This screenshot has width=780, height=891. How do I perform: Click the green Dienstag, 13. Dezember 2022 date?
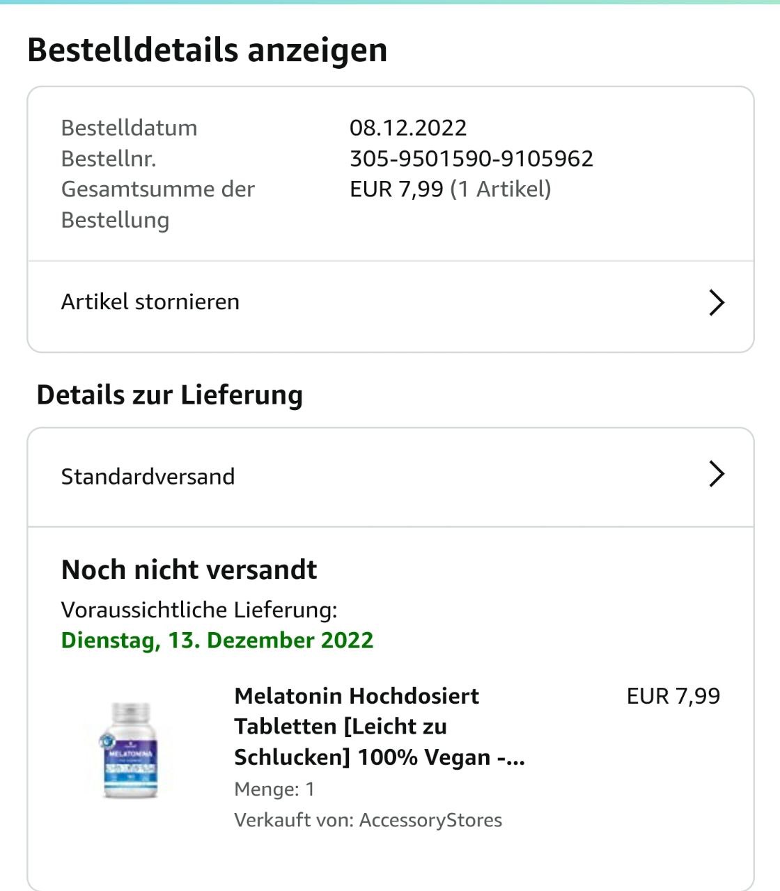click(217, 640)
